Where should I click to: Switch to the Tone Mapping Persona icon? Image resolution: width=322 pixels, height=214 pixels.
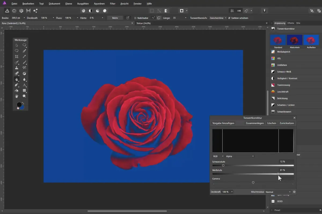pyautogui.click(x=28, y=11)
